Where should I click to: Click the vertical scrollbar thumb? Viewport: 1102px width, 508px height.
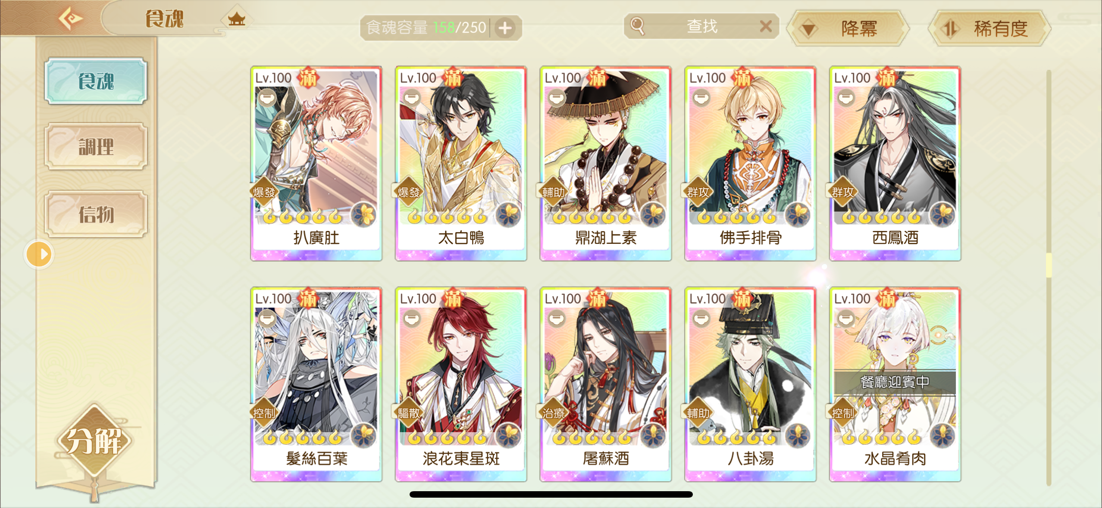pyautogui.click(x=1049, y=265)
